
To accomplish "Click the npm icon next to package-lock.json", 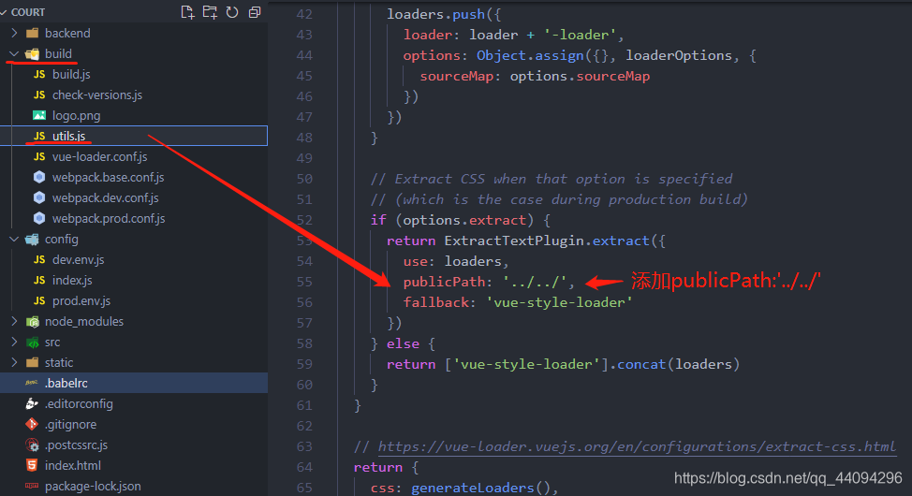I will 32,486.
